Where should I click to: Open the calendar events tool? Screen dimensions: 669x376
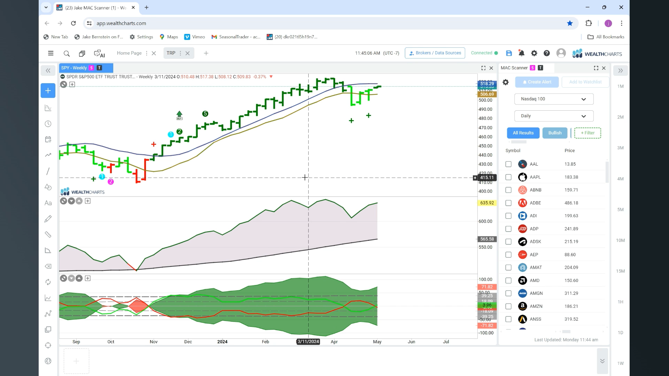click(x=48, y=139)
